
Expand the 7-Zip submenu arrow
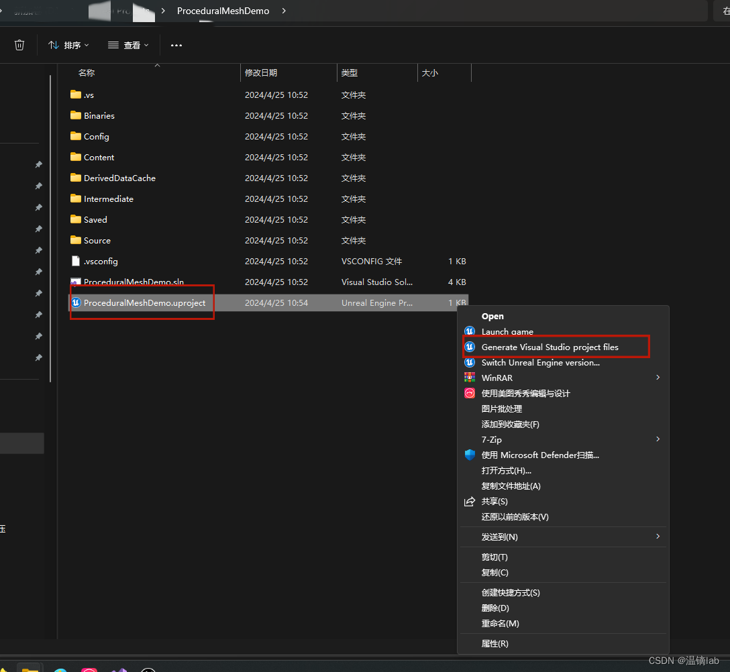click(658, 439)
